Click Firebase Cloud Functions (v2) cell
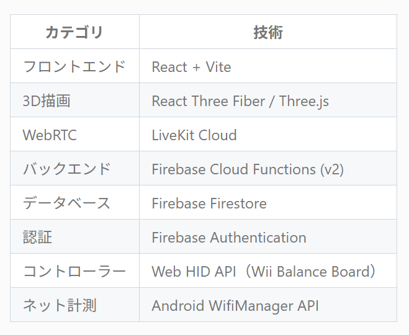The width and height of the screenshot is (409, 335). [248, 169]
